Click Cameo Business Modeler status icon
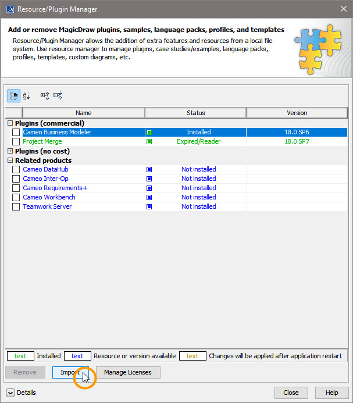The width and height of the screenshot is (353, 403). point(149,133)
